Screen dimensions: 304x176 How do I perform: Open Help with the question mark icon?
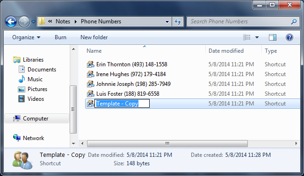289,37
